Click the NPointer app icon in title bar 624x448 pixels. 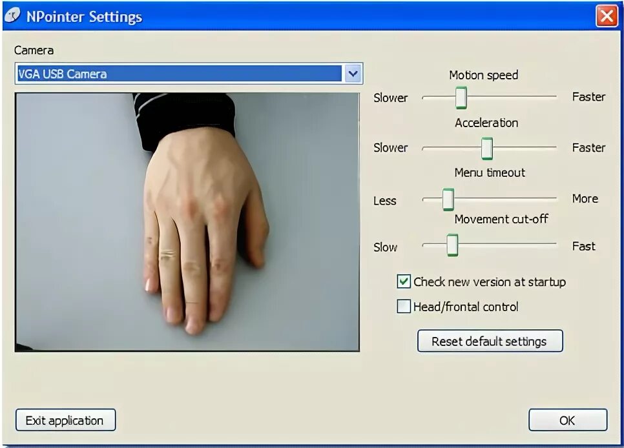pyautogui.click(x=12, y=16)
